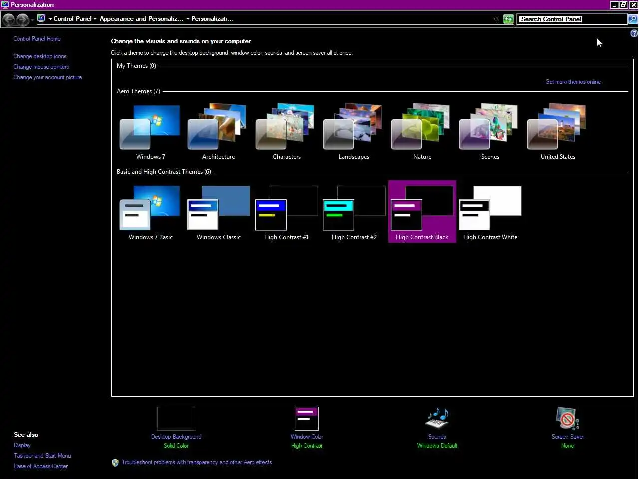Click the Sounds text link
Screen dimensions: 639x479
pos(437,437)
